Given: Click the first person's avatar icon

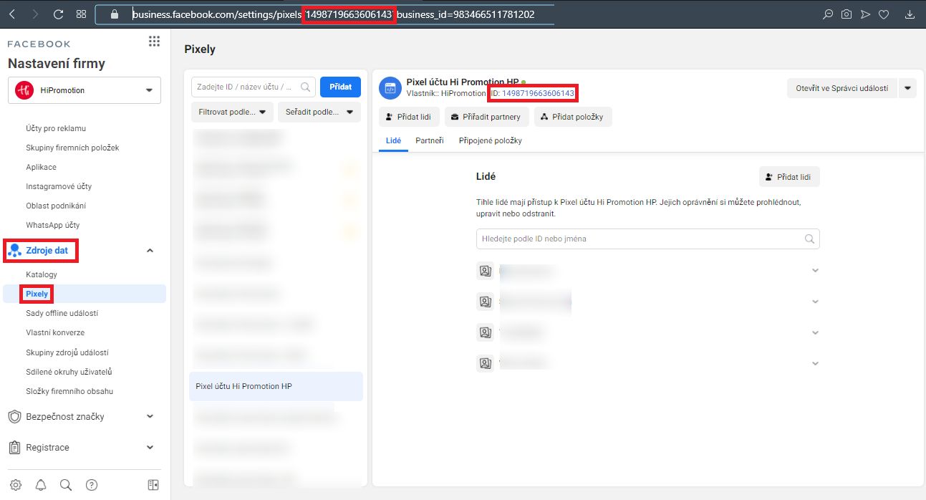Looking at the screenshot, I should point(485,271).
